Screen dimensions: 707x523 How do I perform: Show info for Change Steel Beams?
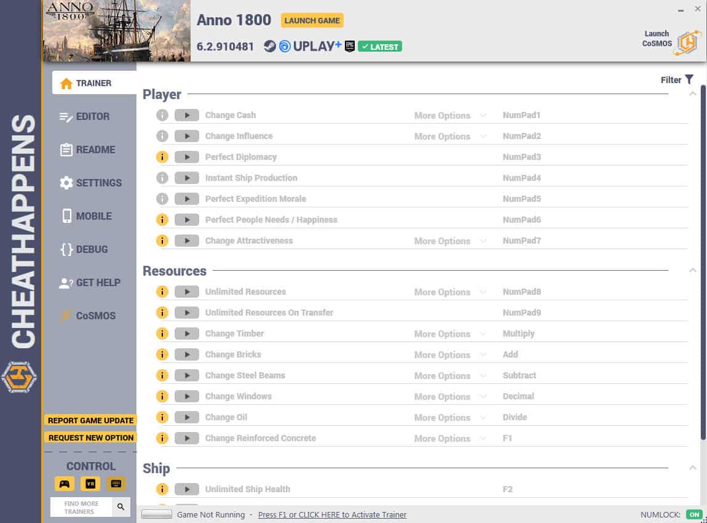(162, 375)
